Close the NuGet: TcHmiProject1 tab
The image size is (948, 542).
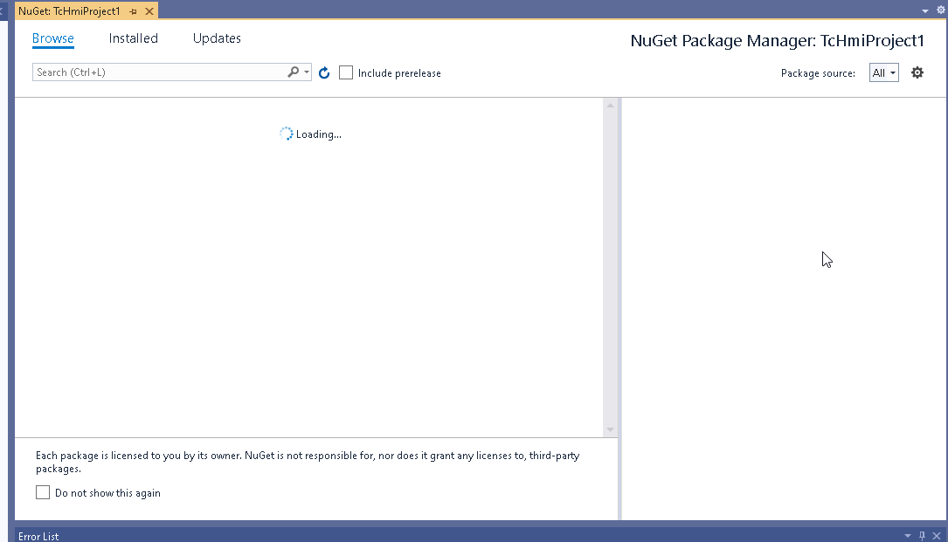click(149, 11)
